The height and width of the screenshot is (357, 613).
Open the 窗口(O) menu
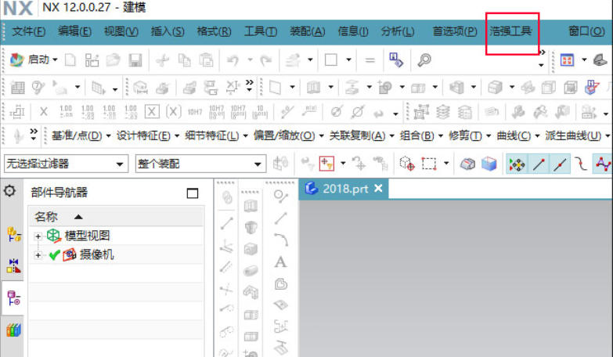tap(586, 31)
